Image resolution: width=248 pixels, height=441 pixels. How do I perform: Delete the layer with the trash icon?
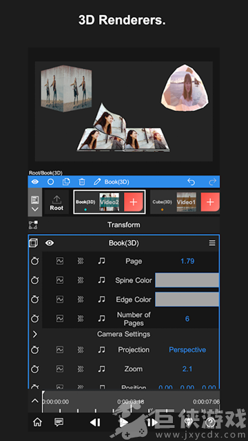[x=82, y=182]
